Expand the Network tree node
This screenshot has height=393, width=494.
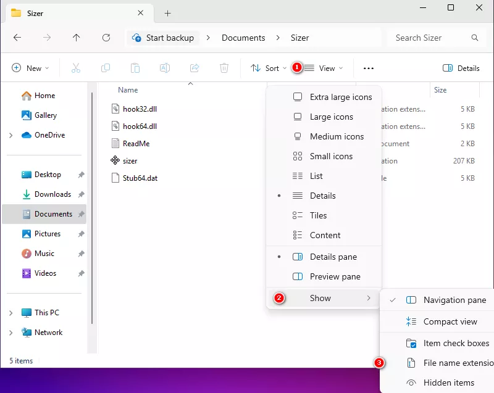click(11, 333)
